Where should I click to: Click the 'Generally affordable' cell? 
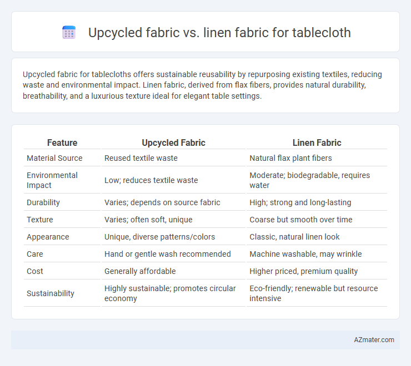tap(140, 271)
